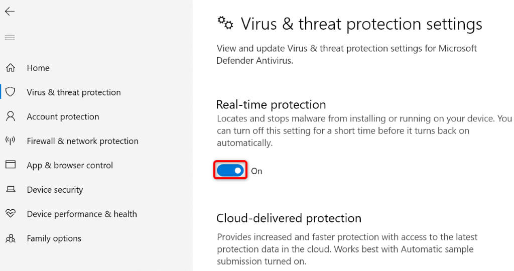
Task: Click the gears icon beside page title
Action: (x=225, y=23)
